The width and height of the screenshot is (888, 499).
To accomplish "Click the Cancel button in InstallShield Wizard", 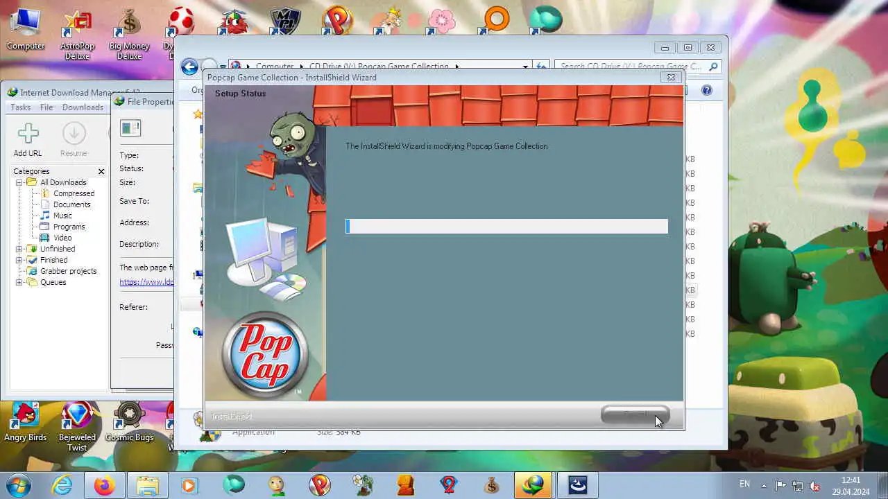I will coord(635,415).
